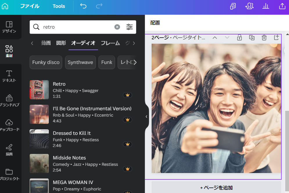289x193 pixels.
Task: Open the アップロード panel
Action: point(9,125)
